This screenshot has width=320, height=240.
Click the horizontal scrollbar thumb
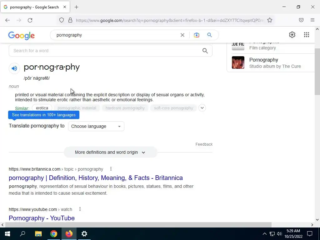pyautogui.click(x=138, y=225)
